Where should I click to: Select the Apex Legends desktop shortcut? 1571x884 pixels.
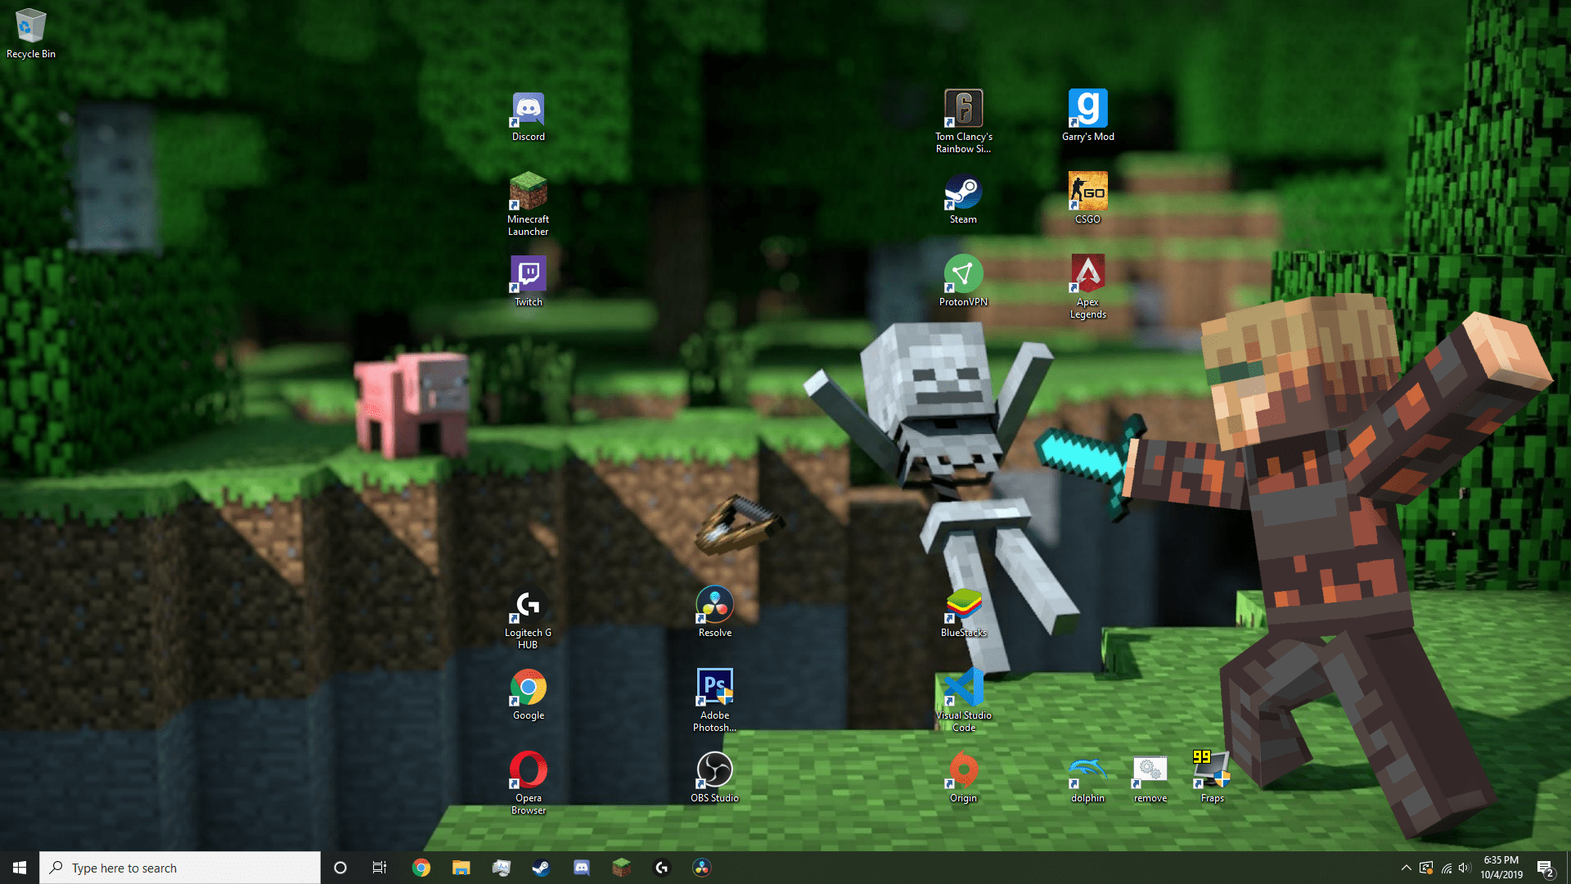pos(1088,287)
